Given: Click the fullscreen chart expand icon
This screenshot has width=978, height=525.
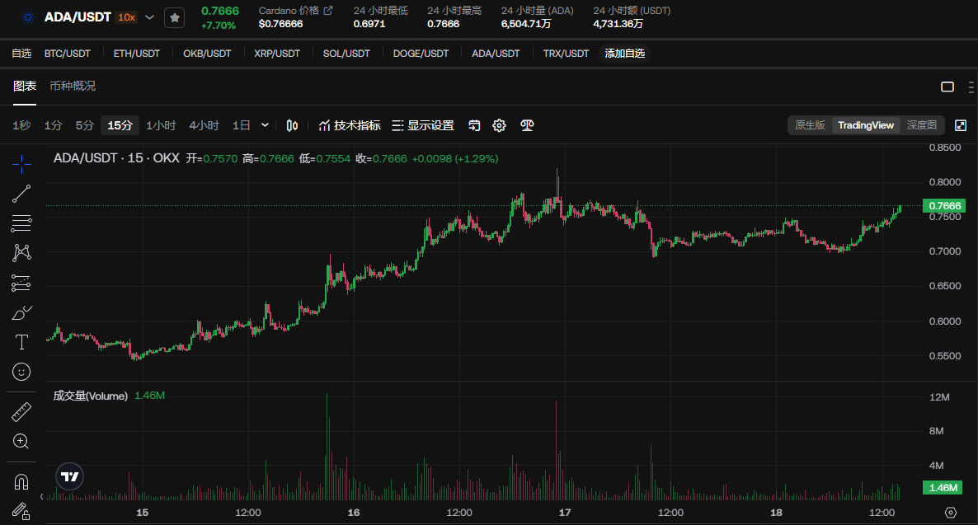Looking at the screenshot, I should (x=961, y=125).
